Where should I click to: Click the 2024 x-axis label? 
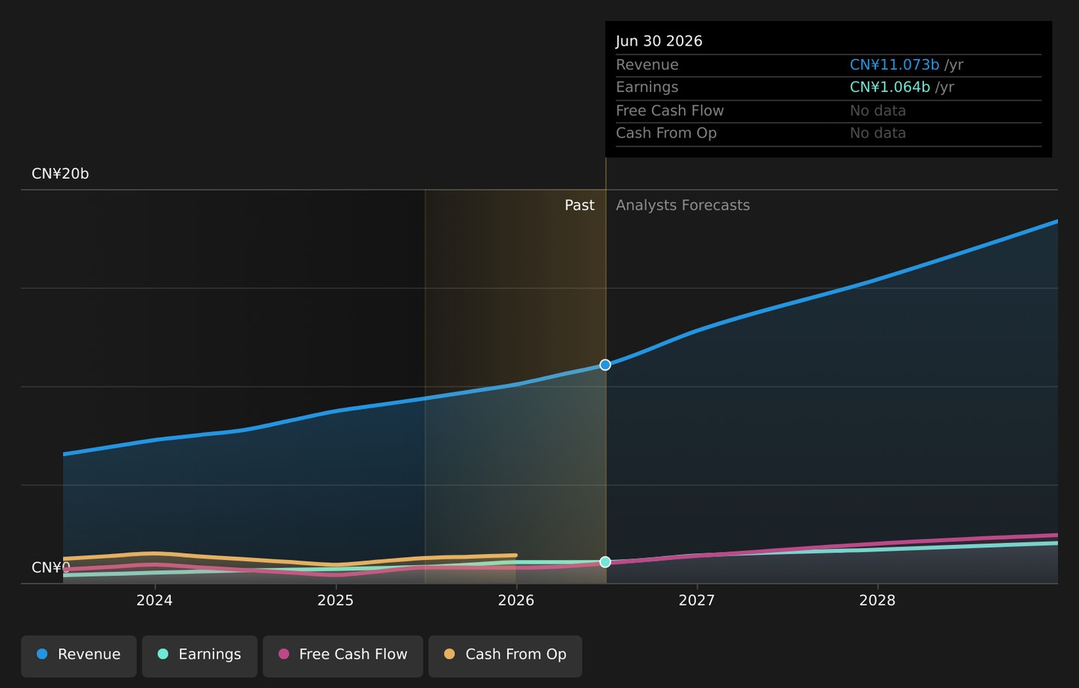[x=154, y=600]
